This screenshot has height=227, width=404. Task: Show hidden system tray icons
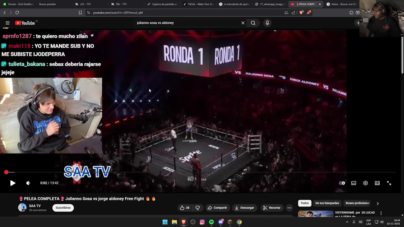click(347, 222)
